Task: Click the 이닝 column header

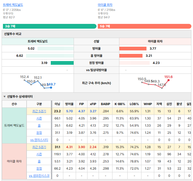Action: 57,104
